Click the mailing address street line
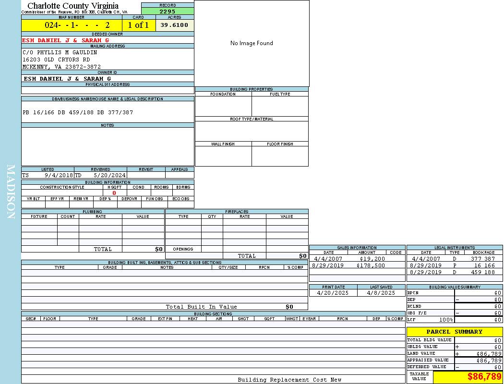This screenshot has height=384, width=504. [x=56, y=60]
